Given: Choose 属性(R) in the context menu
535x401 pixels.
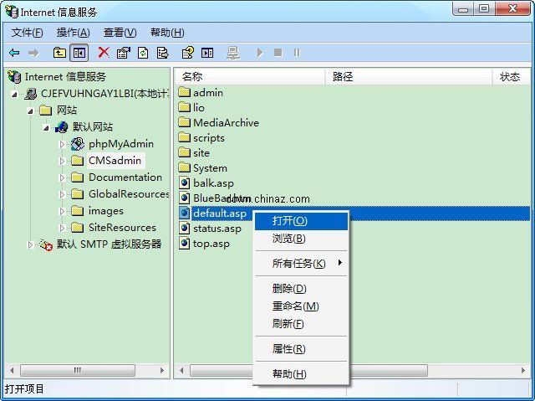Looking at the screenshot, I should [x=301, y=349].
